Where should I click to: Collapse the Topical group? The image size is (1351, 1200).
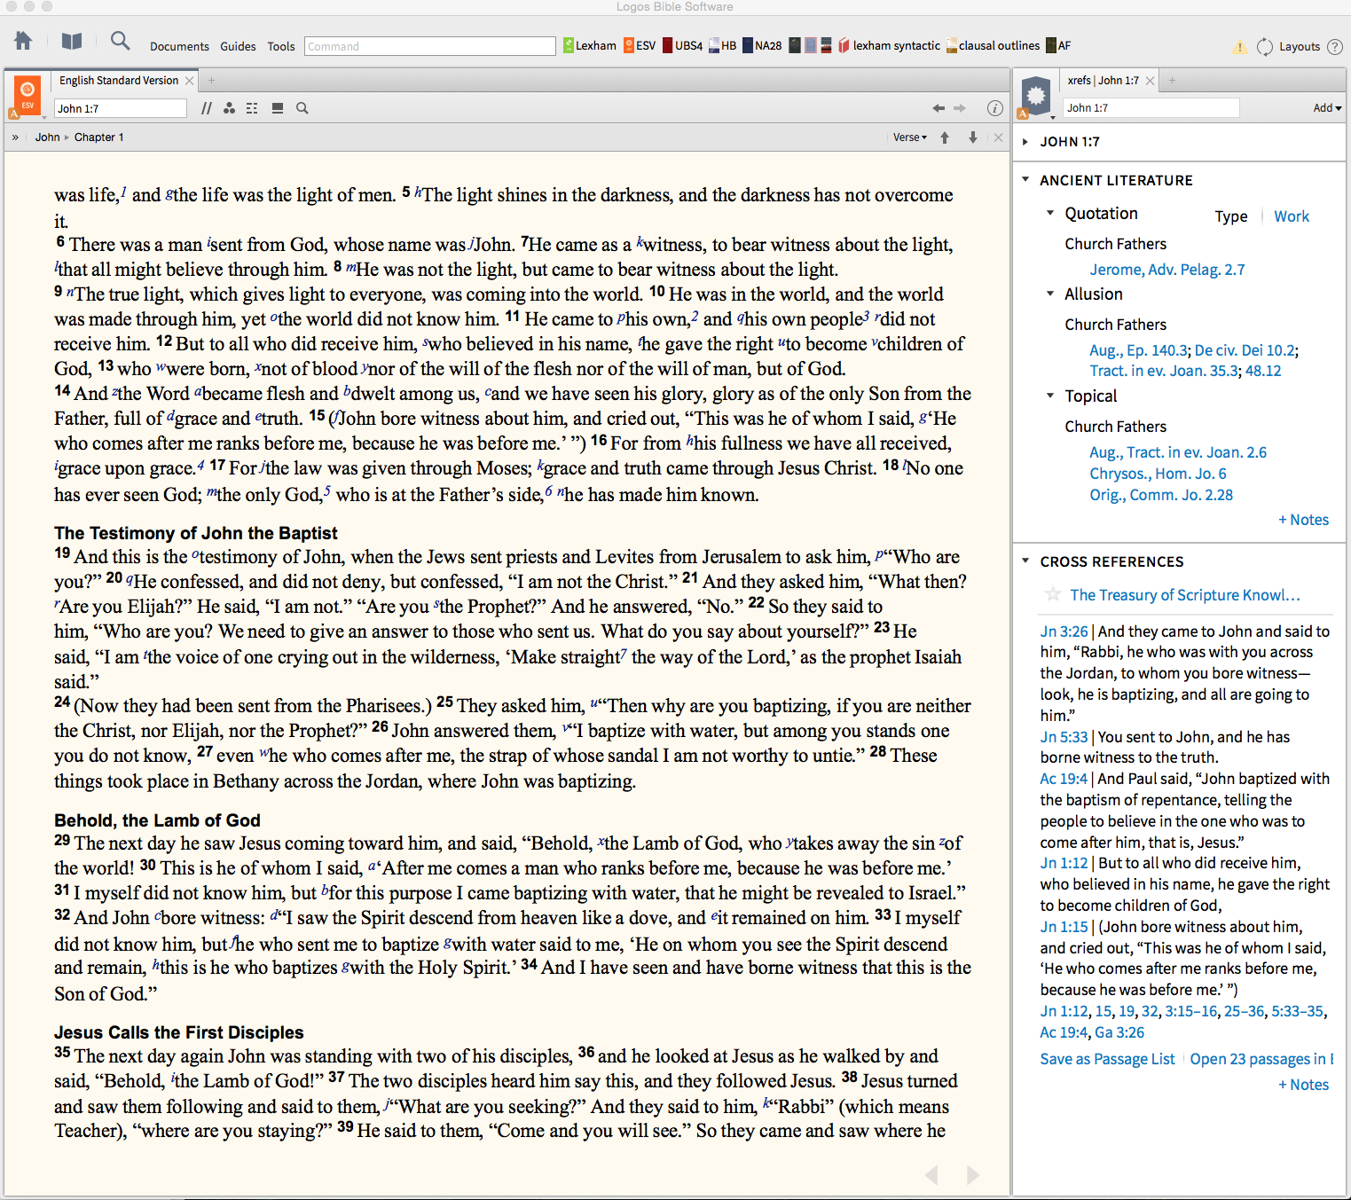[x=1050, y=396]
